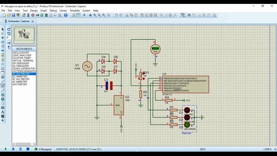Select LOGIC ANALYSER in the instruments list

[24, 55]
